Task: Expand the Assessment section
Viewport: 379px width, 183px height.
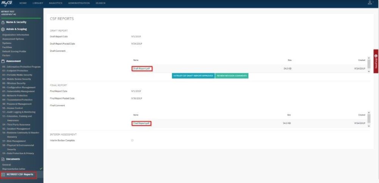Action: (x=14, y=61)
